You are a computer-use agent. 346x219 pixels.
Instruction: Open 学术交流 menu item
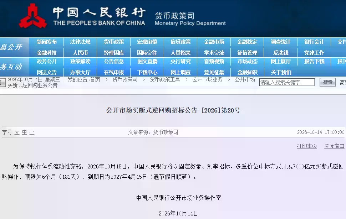pos(214,53)
